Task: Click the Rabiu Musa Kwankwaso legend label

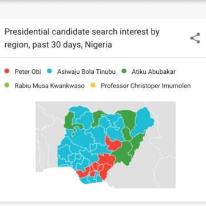Action: click(x=50, y=86)
